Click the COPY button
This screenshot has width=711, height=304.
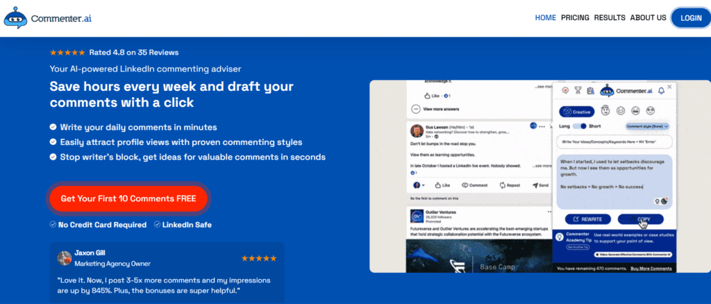point(641,219)
